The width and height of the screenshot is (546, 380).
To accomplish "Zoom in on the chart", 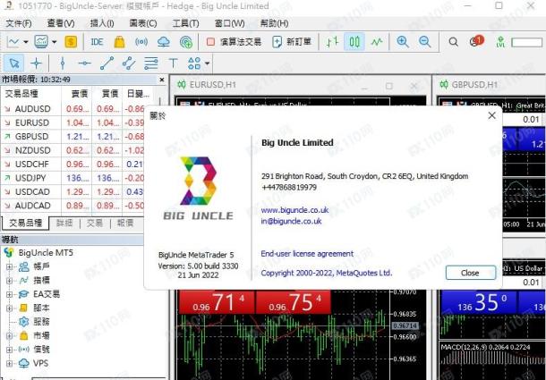I will click(403, 42).
